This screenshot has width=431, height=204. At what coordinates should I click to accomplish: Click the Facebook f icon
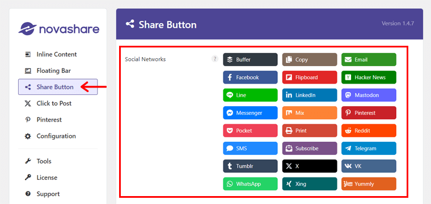230,77
